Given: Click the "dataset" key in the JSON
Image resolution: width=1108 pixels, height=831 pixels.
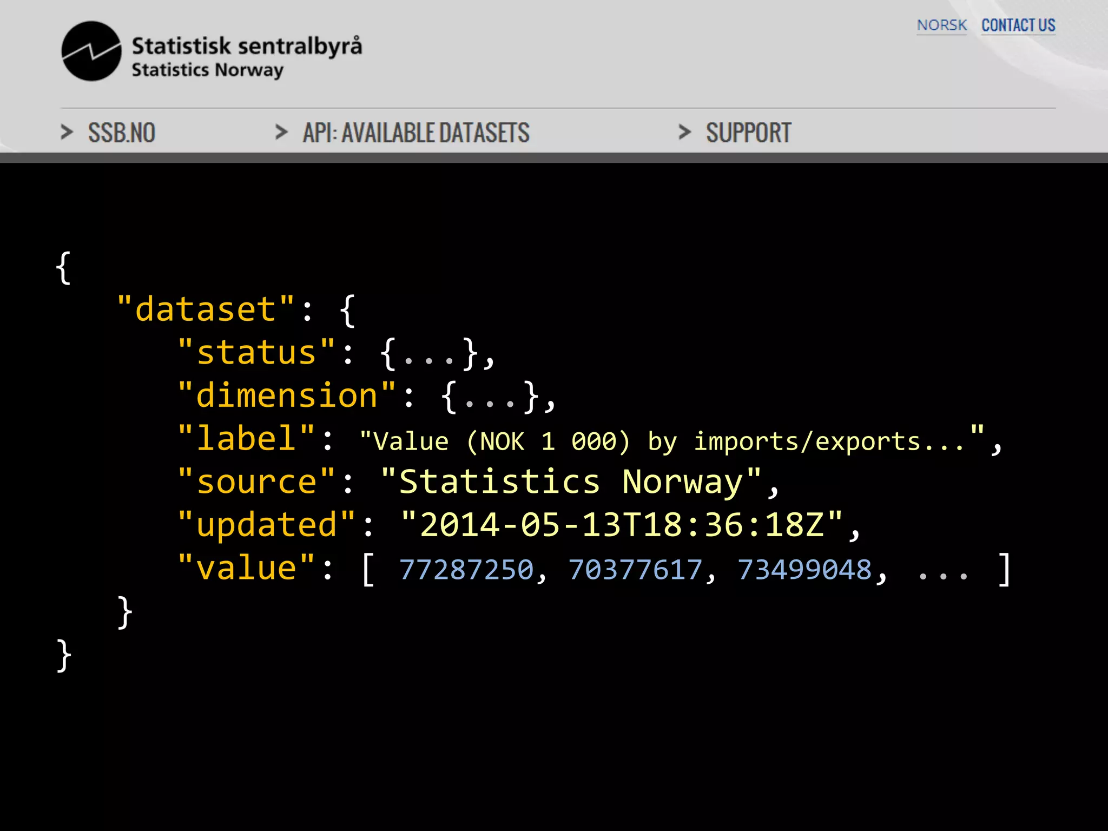Looking at the screenshot, I should pyautogui.click(x=206, y=309).
